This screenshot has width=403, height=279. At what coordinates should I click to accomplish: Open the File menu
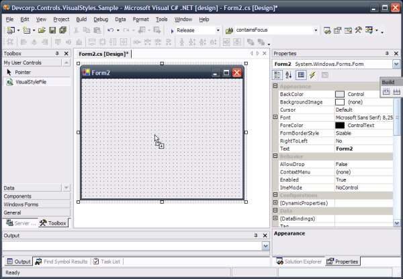pos(9,19)
